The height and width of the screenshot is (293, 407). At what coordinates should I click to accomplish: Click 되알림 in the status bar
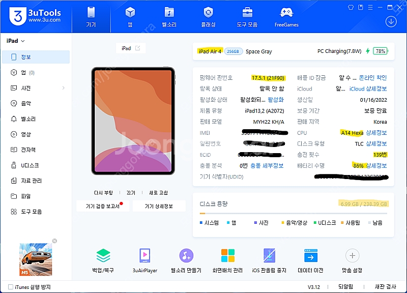click(346, 286)
